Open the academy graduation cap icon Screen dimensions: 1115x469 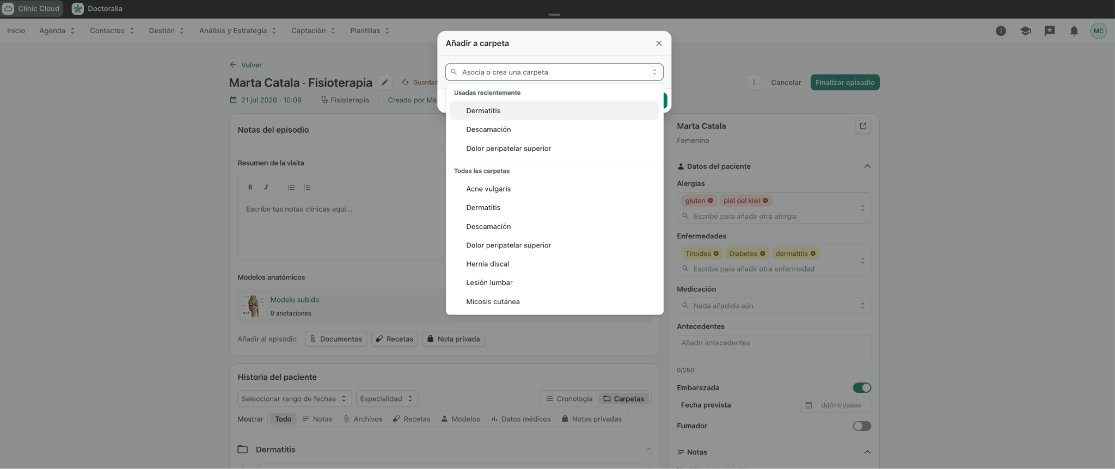(1025, 31)
